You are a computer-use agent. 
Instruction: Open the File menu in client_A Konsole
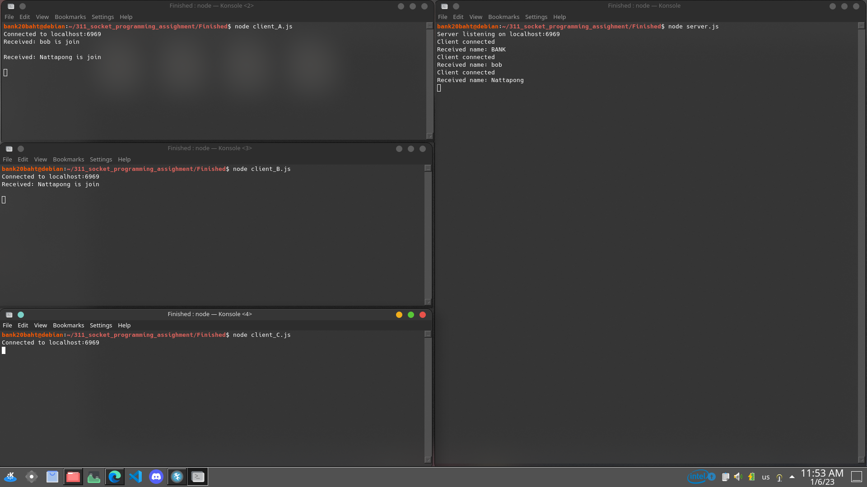pyautogui.click(x=9, y=17)
